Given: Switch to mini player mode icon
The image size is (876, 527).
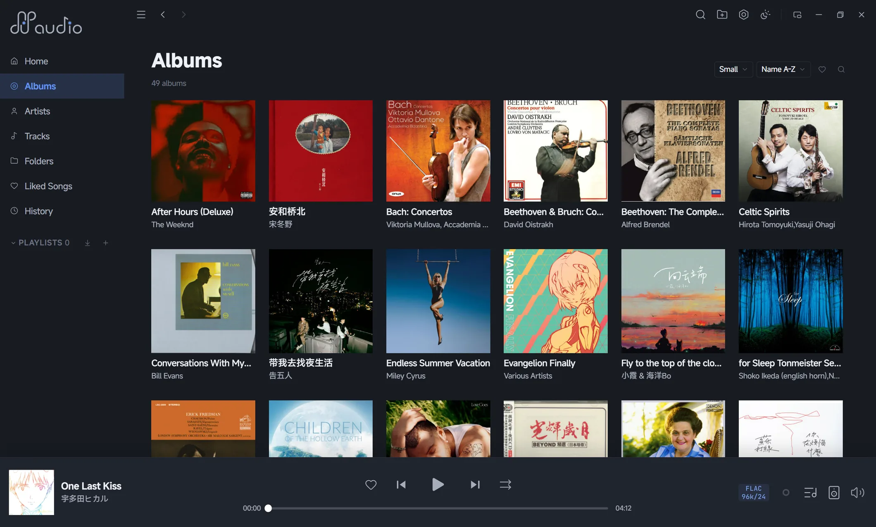Looking at the screenshot, I should [797, 15].
